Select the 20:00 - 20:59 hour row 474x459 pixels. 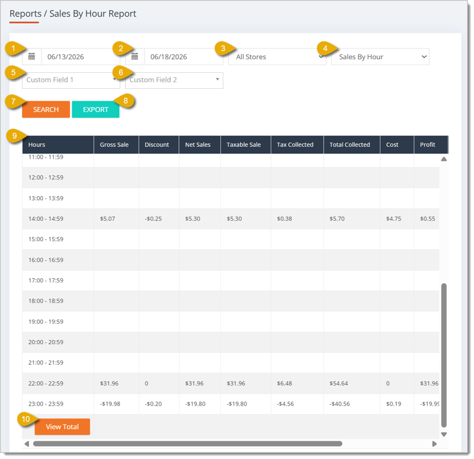coord(230,342)
